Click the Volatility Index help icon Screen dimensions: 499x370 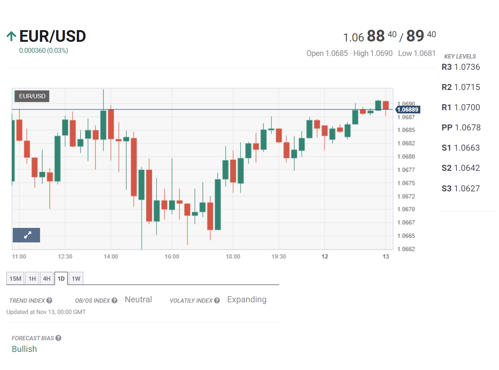coord(217,301)
